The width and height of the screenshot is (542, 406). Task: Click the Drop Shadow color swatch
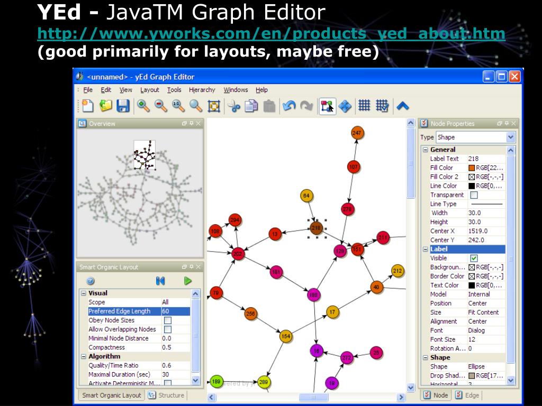[472, 376]
